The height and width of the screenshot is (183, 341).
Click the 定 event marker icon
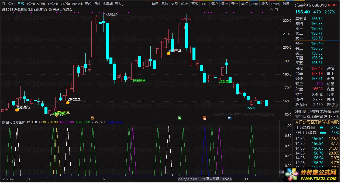pos(204,118)
